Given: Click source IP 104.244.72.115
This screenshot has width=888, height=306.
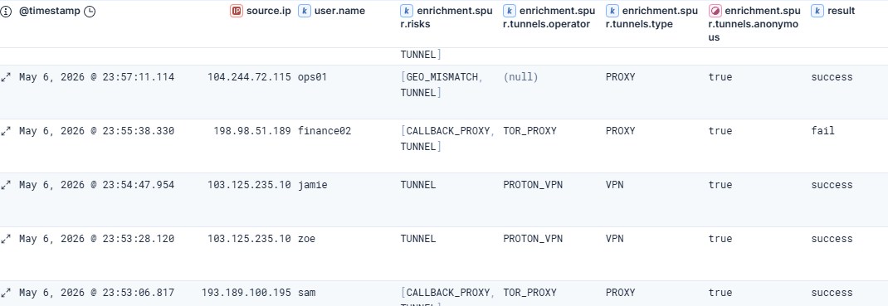Looking at the screenshot, I should tap(249, 77).
